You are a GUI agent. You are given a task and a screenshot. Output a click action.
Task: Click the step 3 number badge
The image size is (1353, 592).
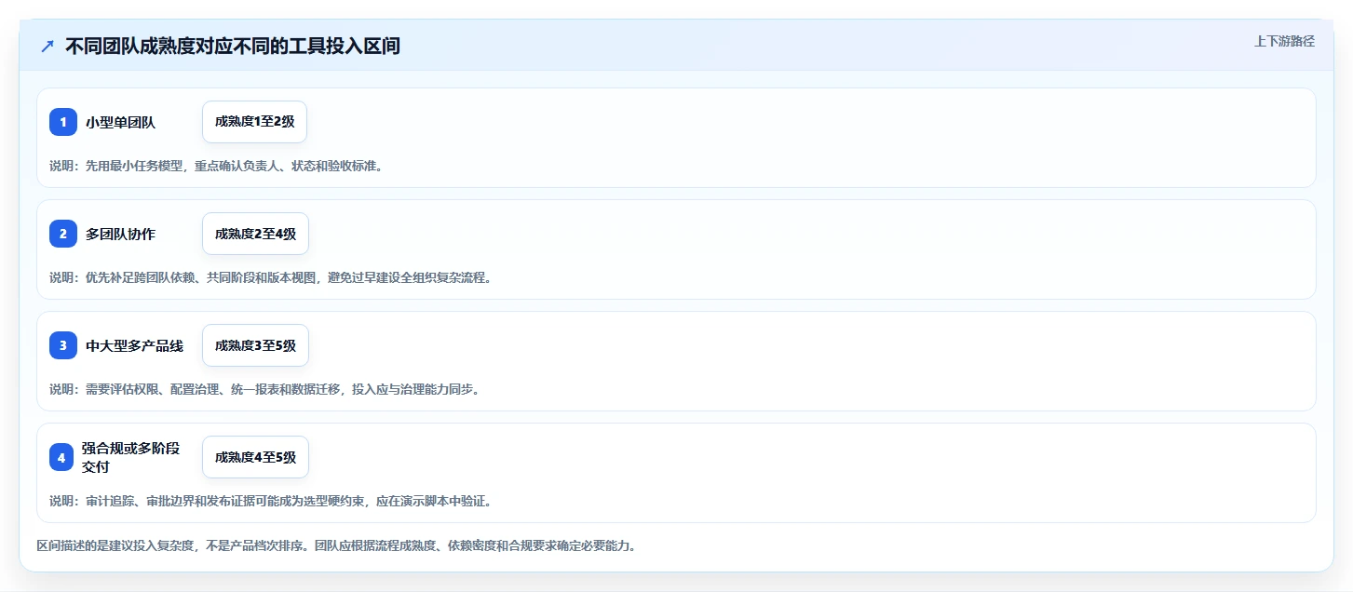pyautogui.click(x=63, y=345)
